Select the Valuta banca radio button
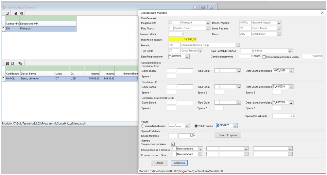 196,126
